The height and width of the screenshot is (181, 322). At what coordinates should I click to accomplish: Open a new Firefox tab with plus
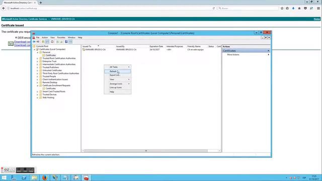click(41, 3)
